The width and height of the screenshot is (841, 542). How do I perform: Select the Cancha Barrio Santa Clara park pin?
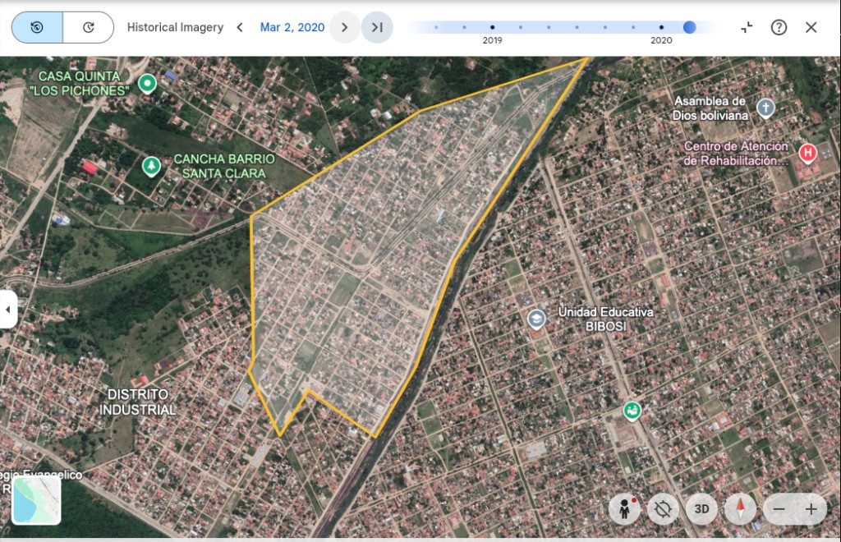click(x=151, y=166)
